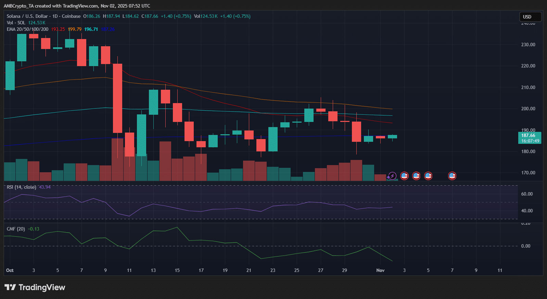Click the current price label 187.66
This screenshot has height=299, width=547.
[529, 136]
